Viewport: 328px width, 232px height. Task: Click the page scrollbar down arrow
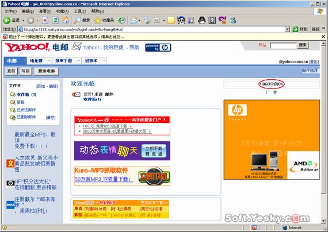pos(323,221)
